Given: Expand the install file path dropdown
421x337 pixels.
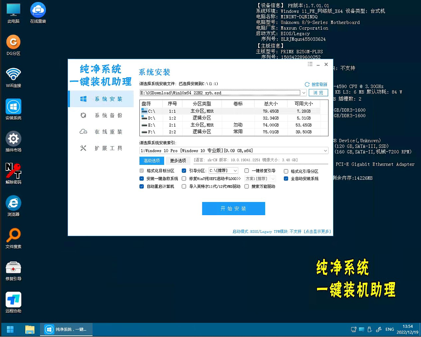Looking at the screenshot, I should 304,93.
